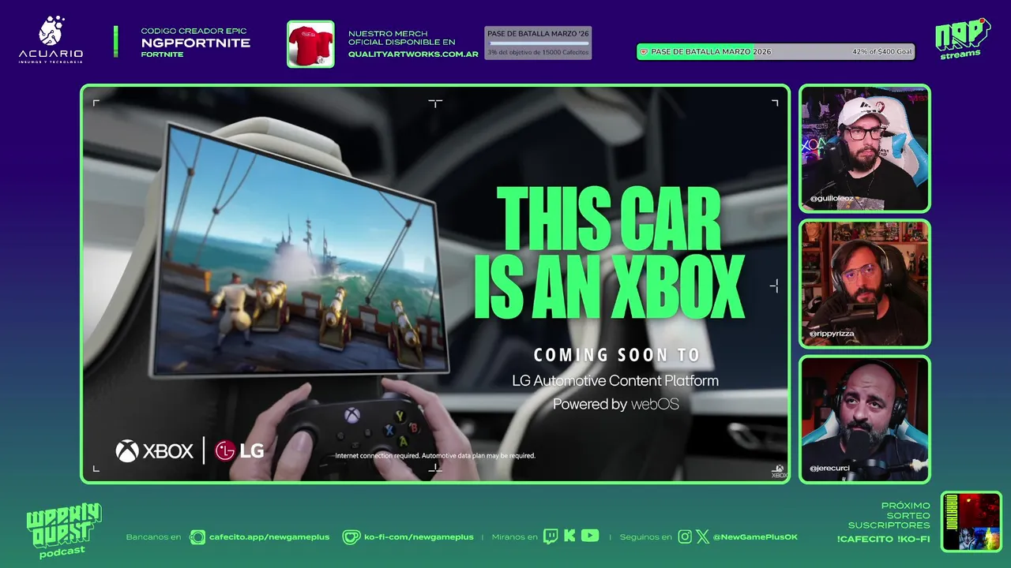This screenshot has width=1011, height=568.
Task: Click the YouTube icon in footer
Action: [590, 536]
